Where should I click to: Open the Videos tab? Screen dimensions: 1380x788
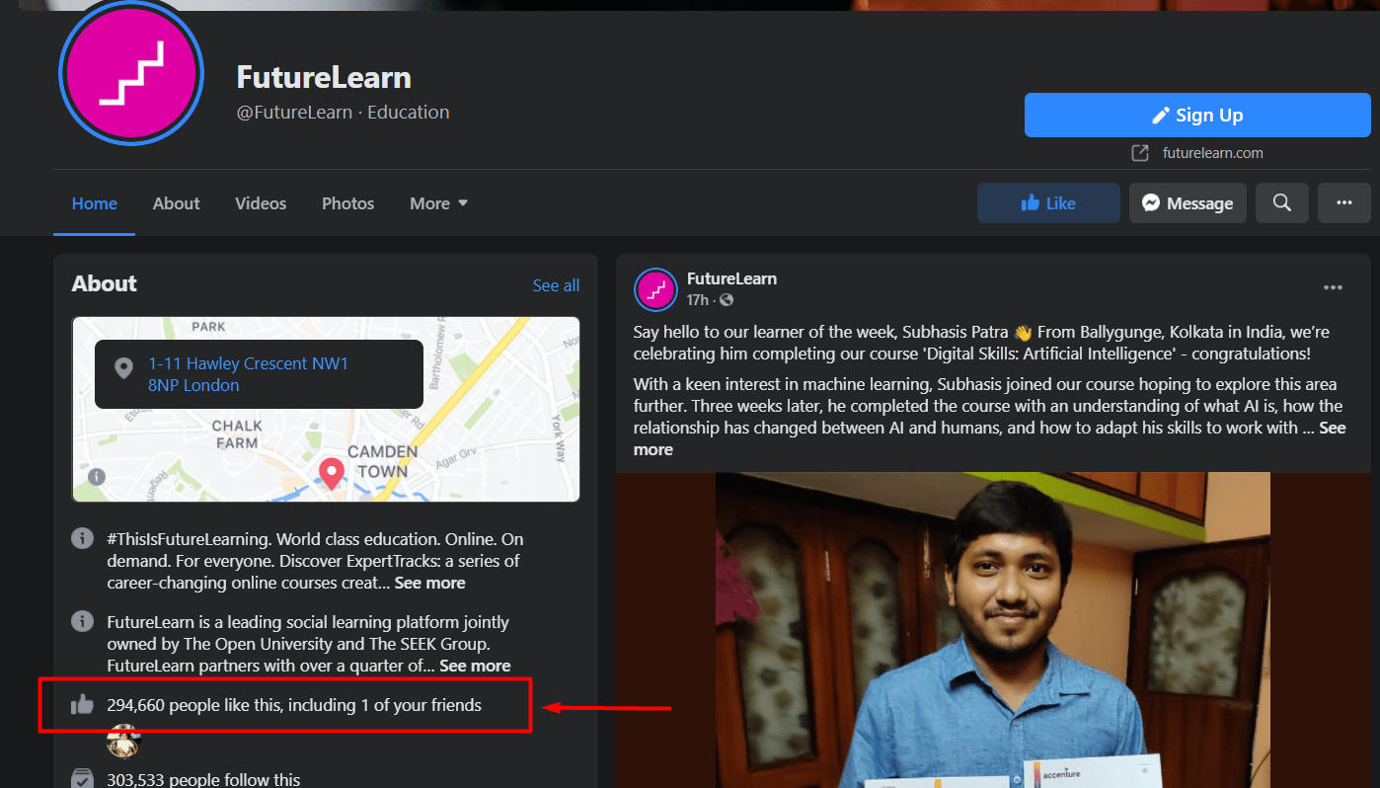pos(261,203)
